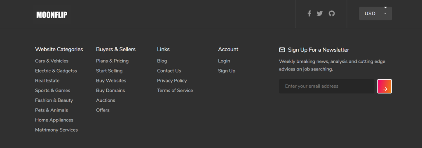Select the Login link
Screen dimensions: 422x148
[224, 61]
